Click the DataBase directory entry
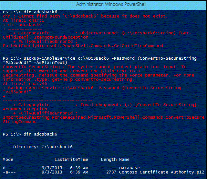Viewport: 207px width, 179px height. [129, 168]
